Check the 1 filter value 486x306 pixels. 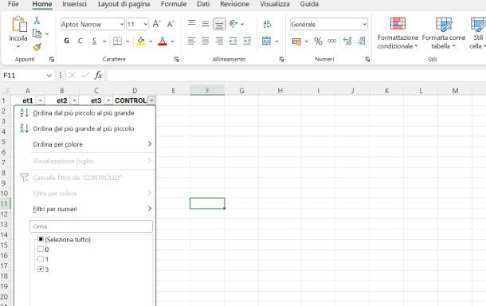(x=41, y=259)
